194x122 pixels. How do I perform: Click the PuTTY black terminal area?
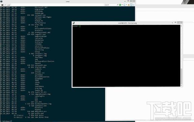pyautogui.click(x=126, y=56)
